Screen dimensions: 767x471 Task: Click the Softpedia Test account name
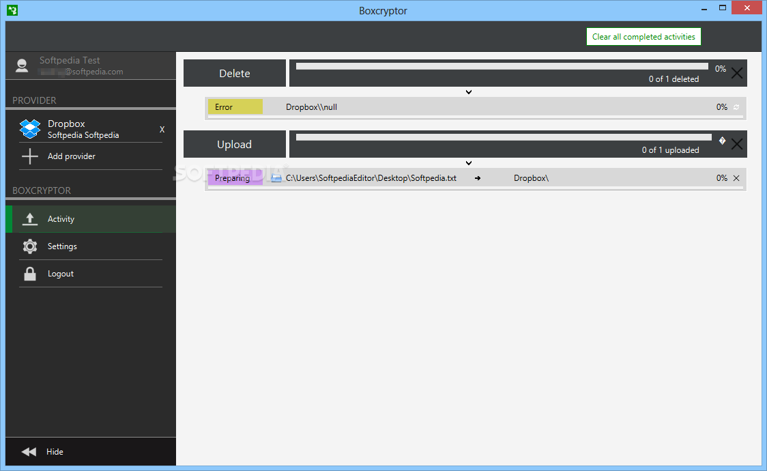pos(70,60)
